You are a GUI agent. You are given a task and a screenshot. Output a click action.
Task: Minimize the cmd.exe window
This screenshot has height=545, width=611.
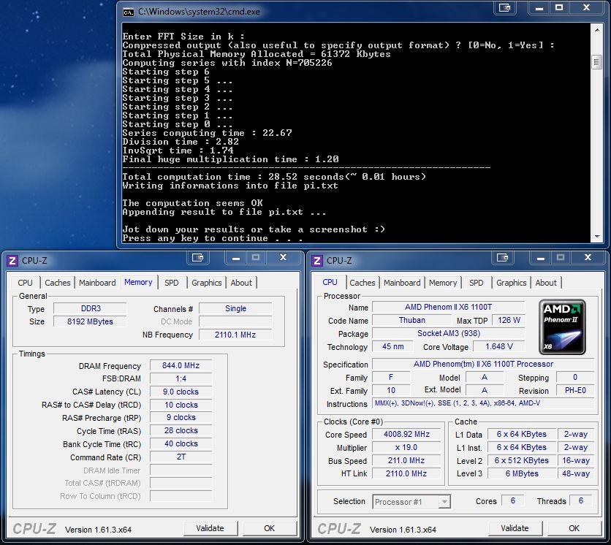[x=539, y=8]
